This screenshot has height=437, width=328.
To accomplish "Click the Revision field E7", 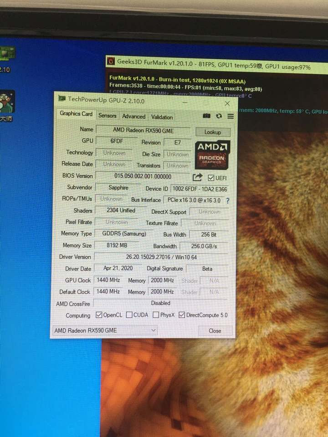I will click(178, 142).
